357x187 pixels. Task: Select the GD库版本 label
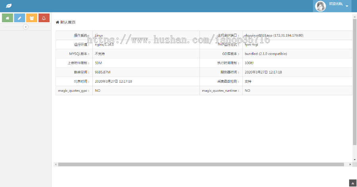coord(231,54)
